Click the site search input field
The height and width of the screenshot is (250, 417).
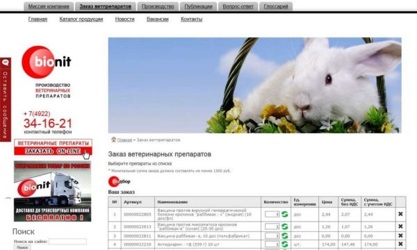(x=67, y=242)
